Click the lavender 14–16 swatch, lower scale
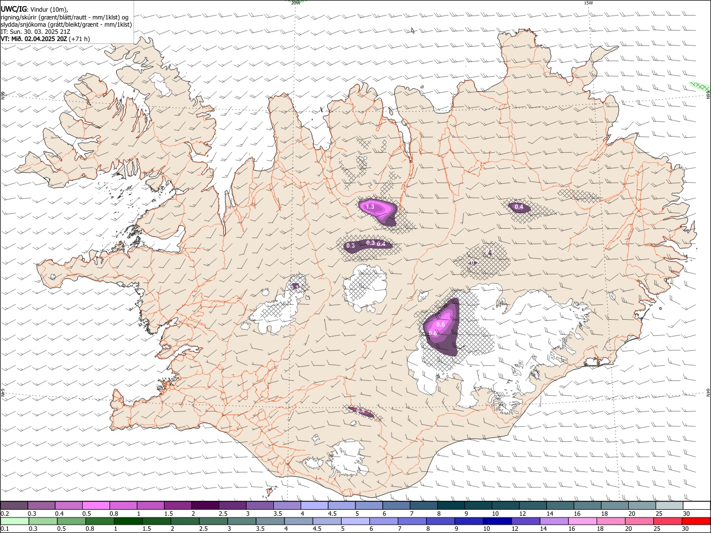This screenshot has width=711, height=533. click(554, 521)
